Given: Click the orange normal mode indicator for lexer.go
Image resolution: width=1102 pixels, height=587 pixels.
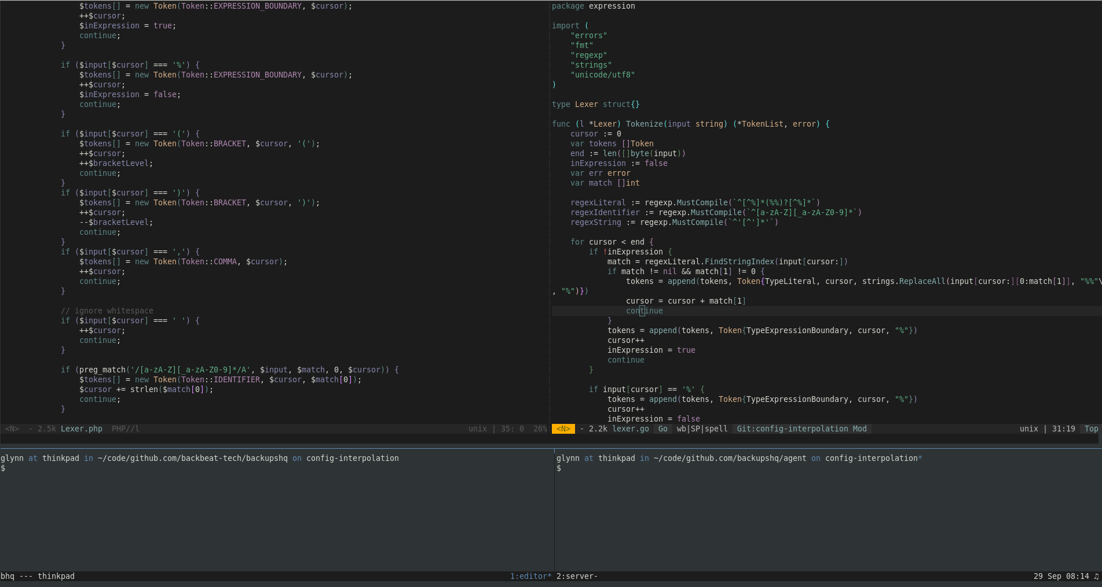Looking at the screenshot, I should coord(563,429).
